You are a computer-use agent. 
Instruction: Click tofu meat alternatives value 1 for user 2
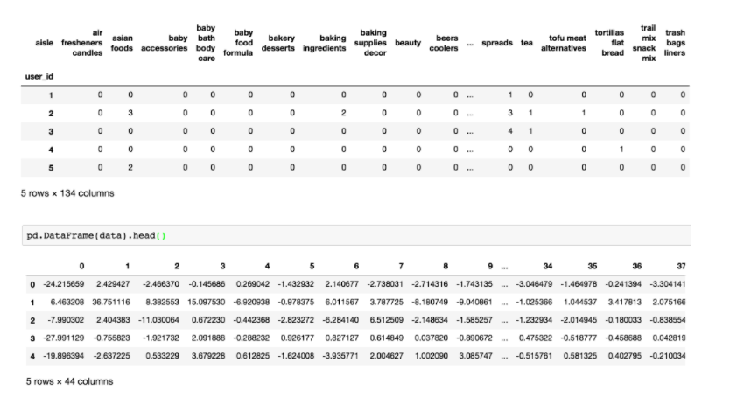pos(584,113)
